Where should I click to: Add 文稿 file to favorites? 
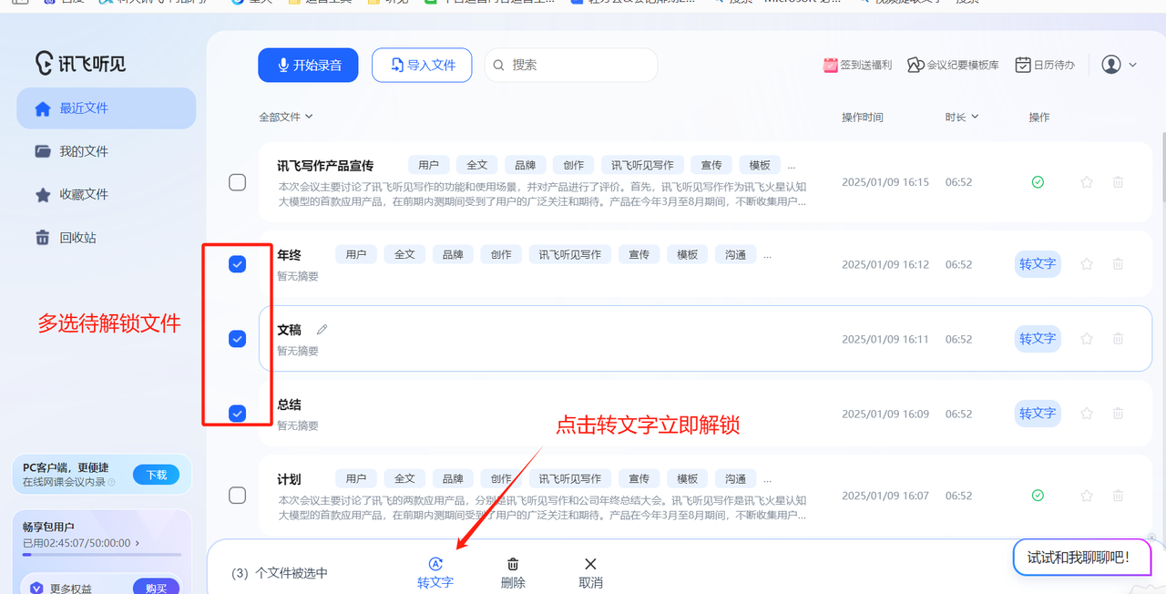(1087, 339)
